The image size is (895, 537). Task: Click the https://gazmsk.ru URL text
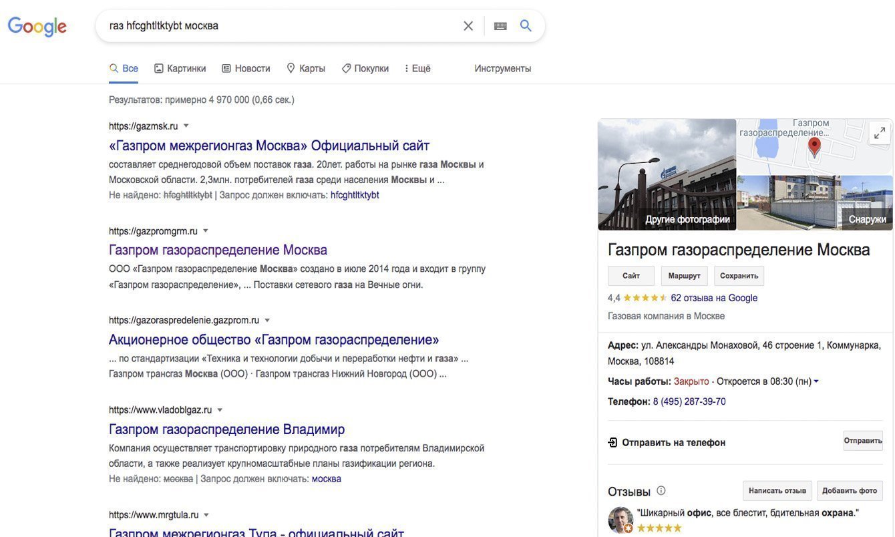pyautogui.click(x=144, y=126)
